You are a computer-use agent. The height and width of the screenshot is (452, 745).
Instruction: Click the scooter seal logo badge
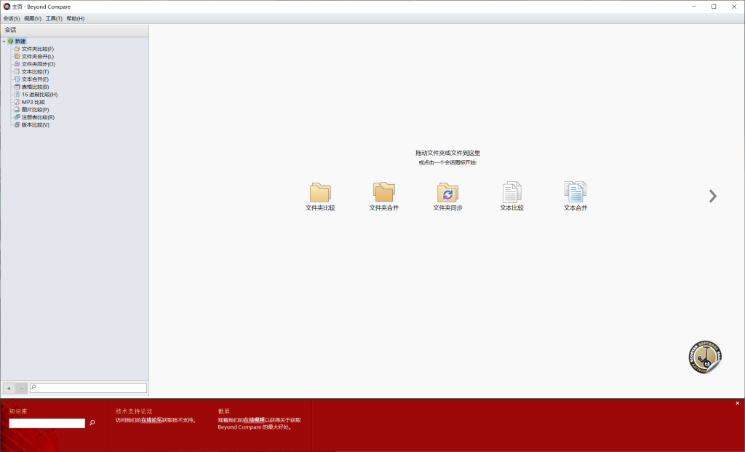pos(704,357)
